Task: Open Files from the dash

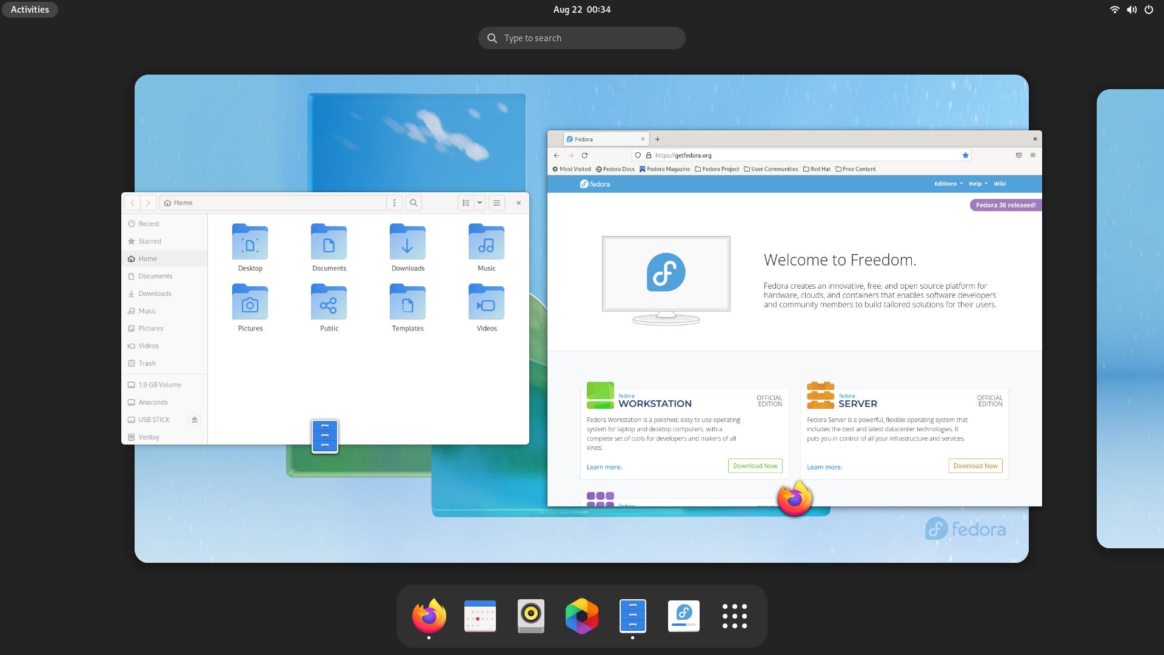Action: tap(632, 616)
